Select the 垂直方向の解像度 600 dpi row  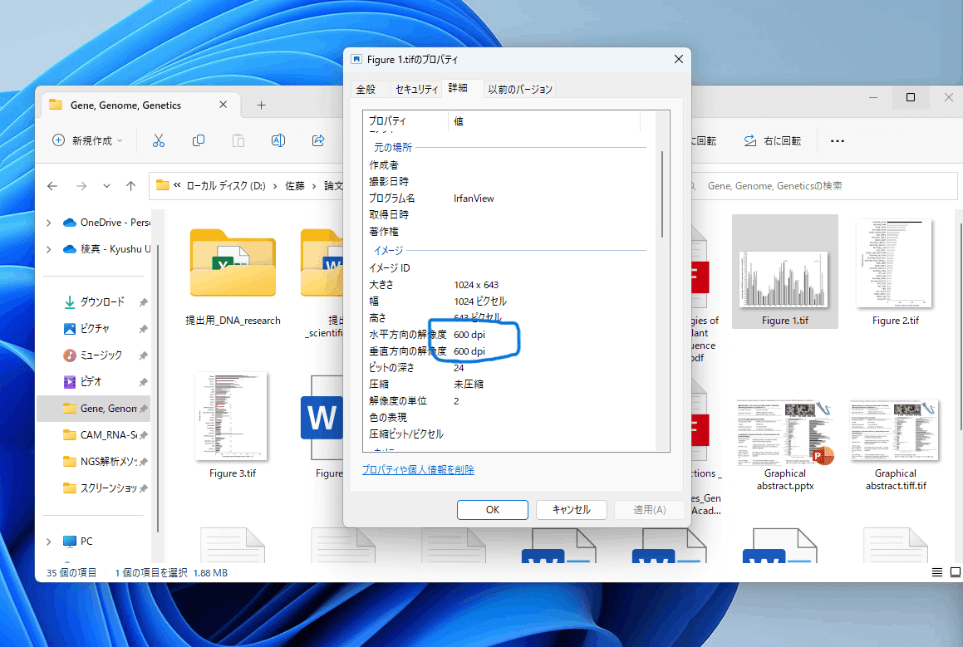tap(508, 351)
